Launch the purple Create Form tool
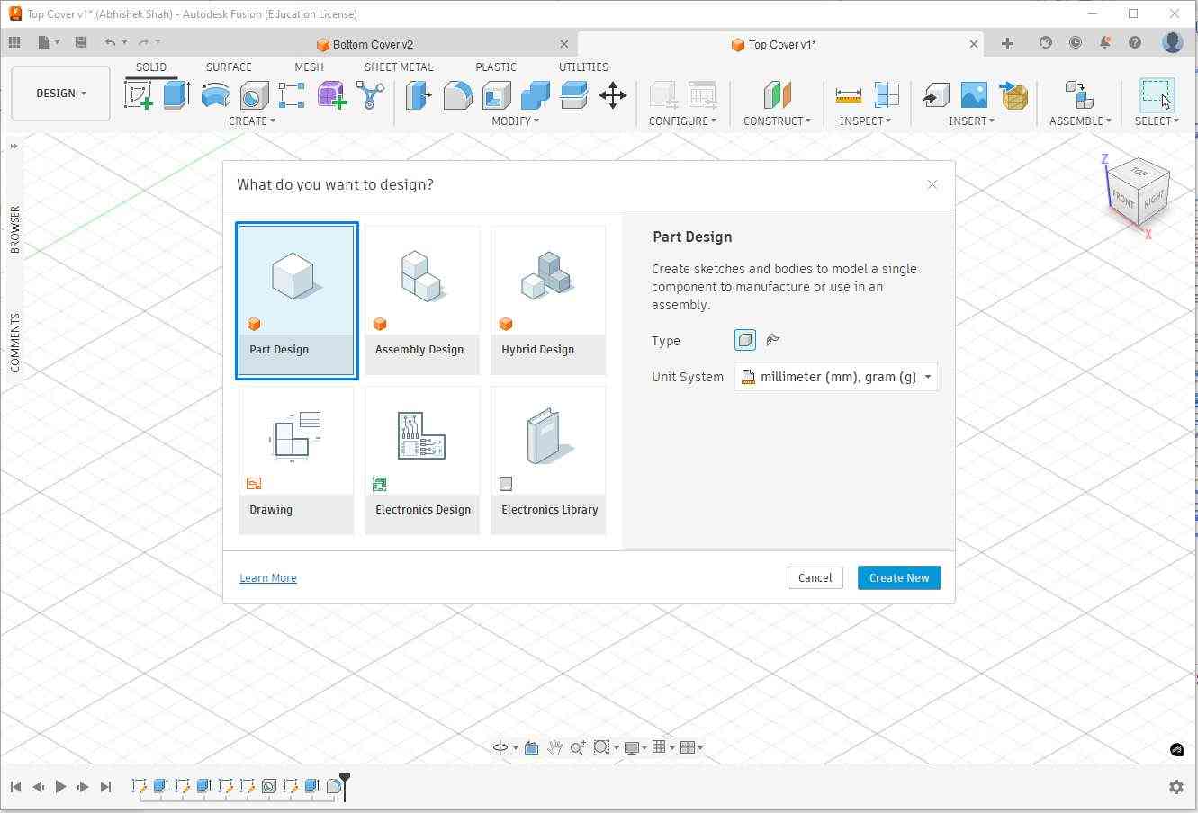This screenshot has height=813, width=1198. pyautogui.click(x=331, y=94)
